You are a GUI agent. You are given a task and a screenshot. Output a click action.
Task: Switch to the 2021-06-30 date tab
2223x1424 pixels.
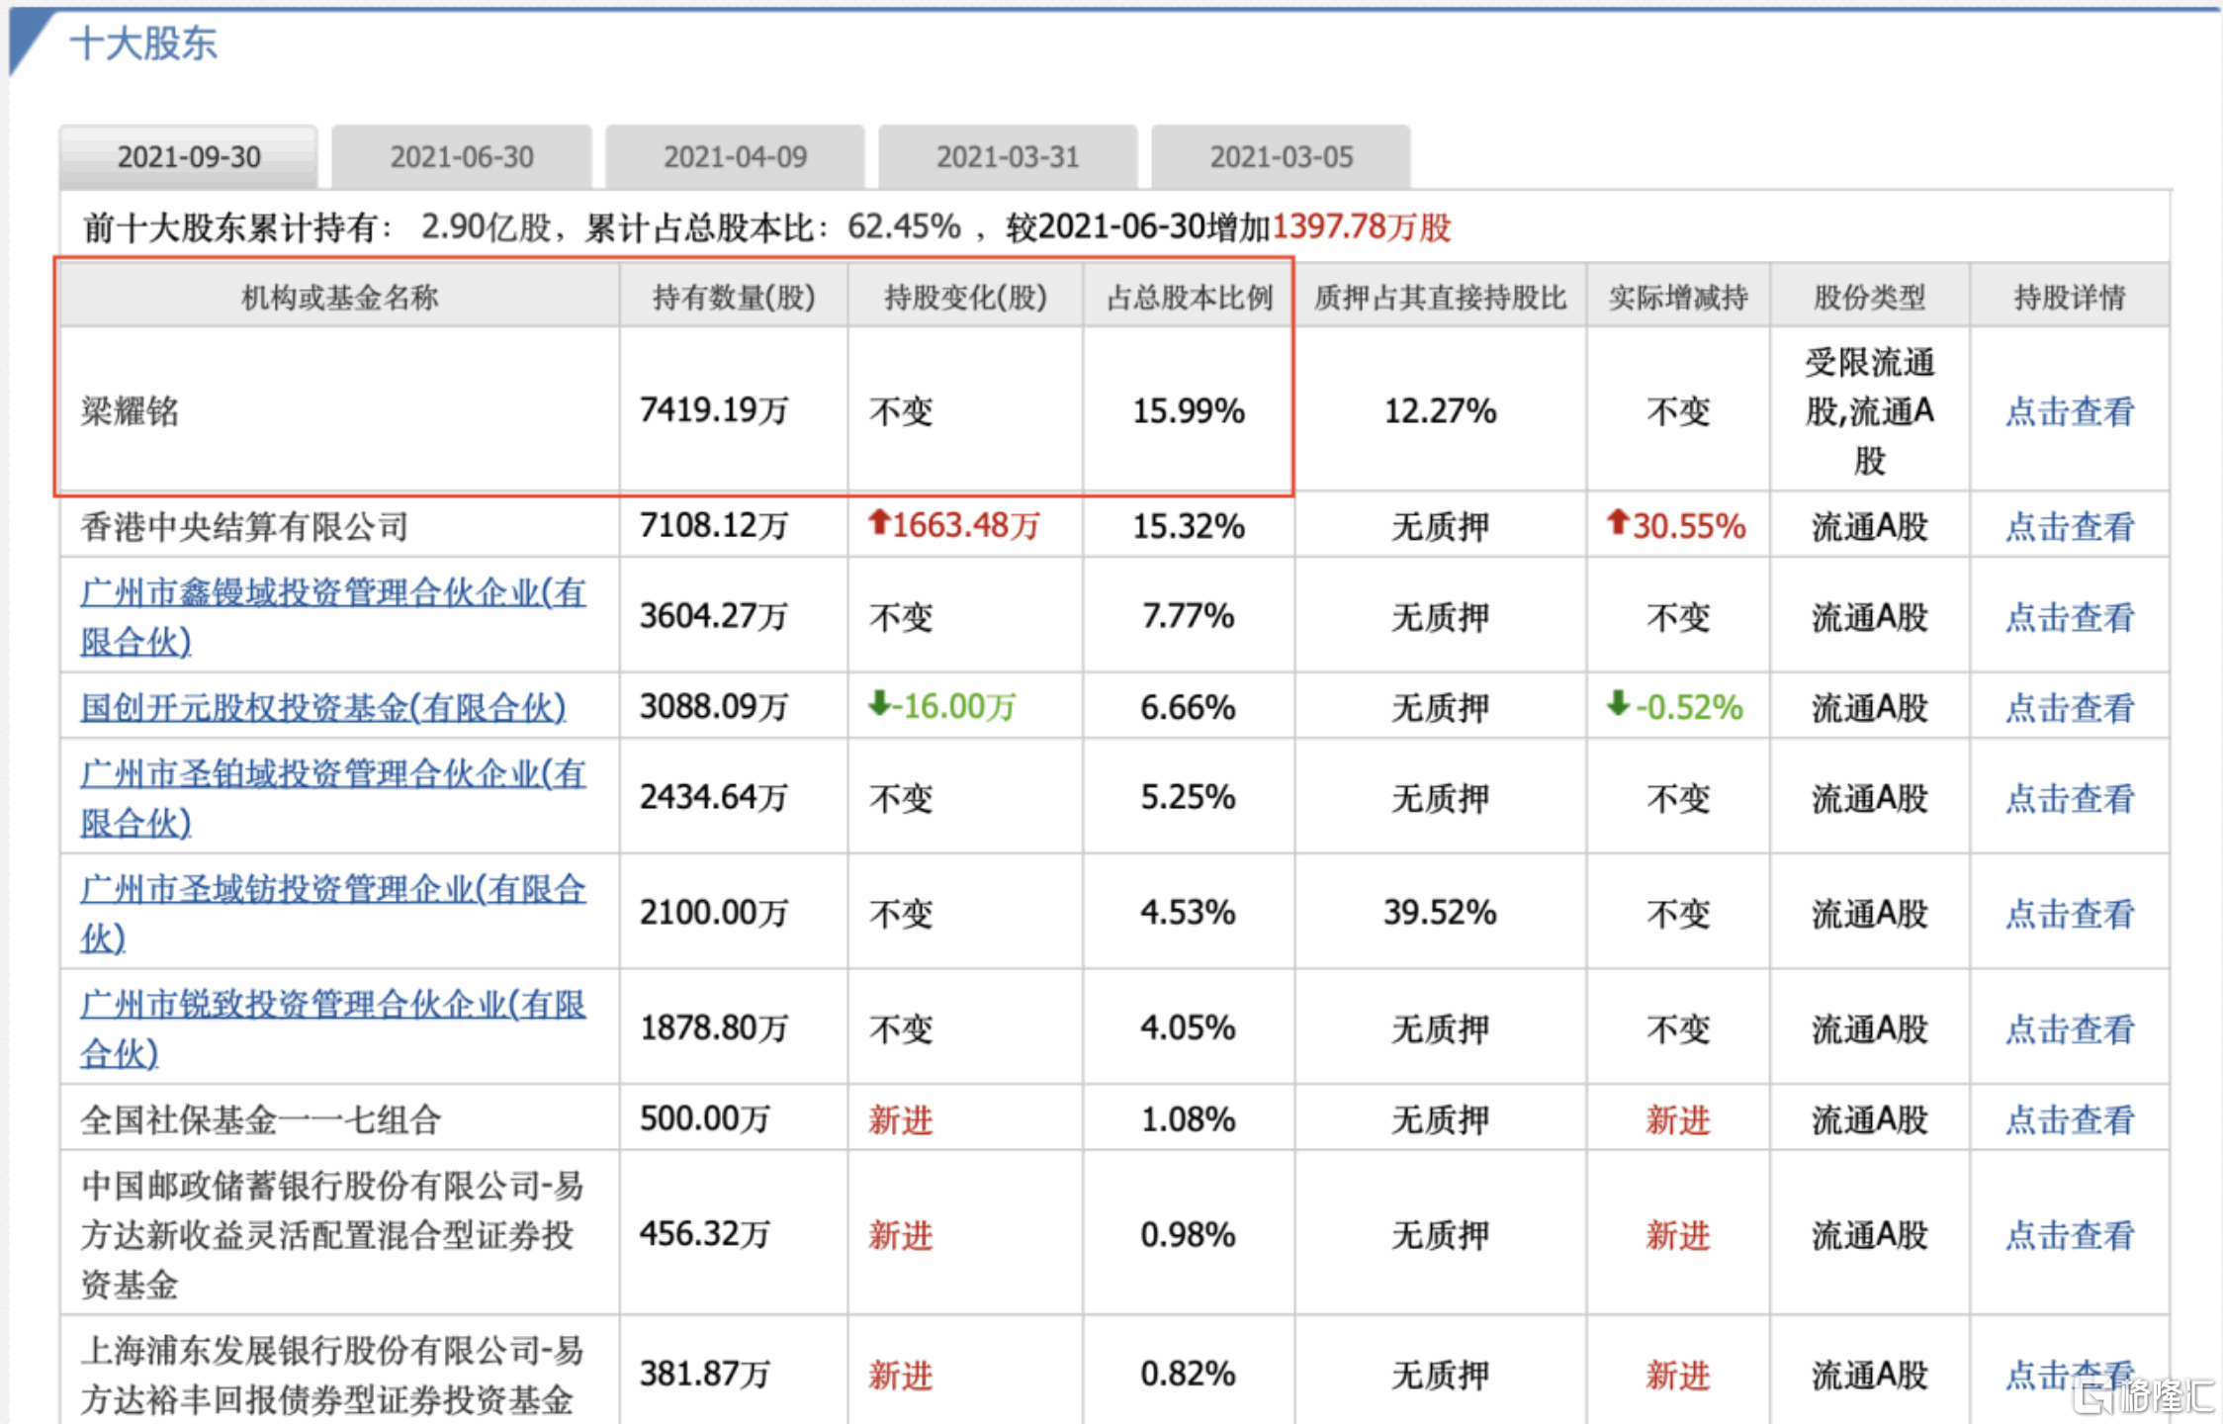pos(462,156)
